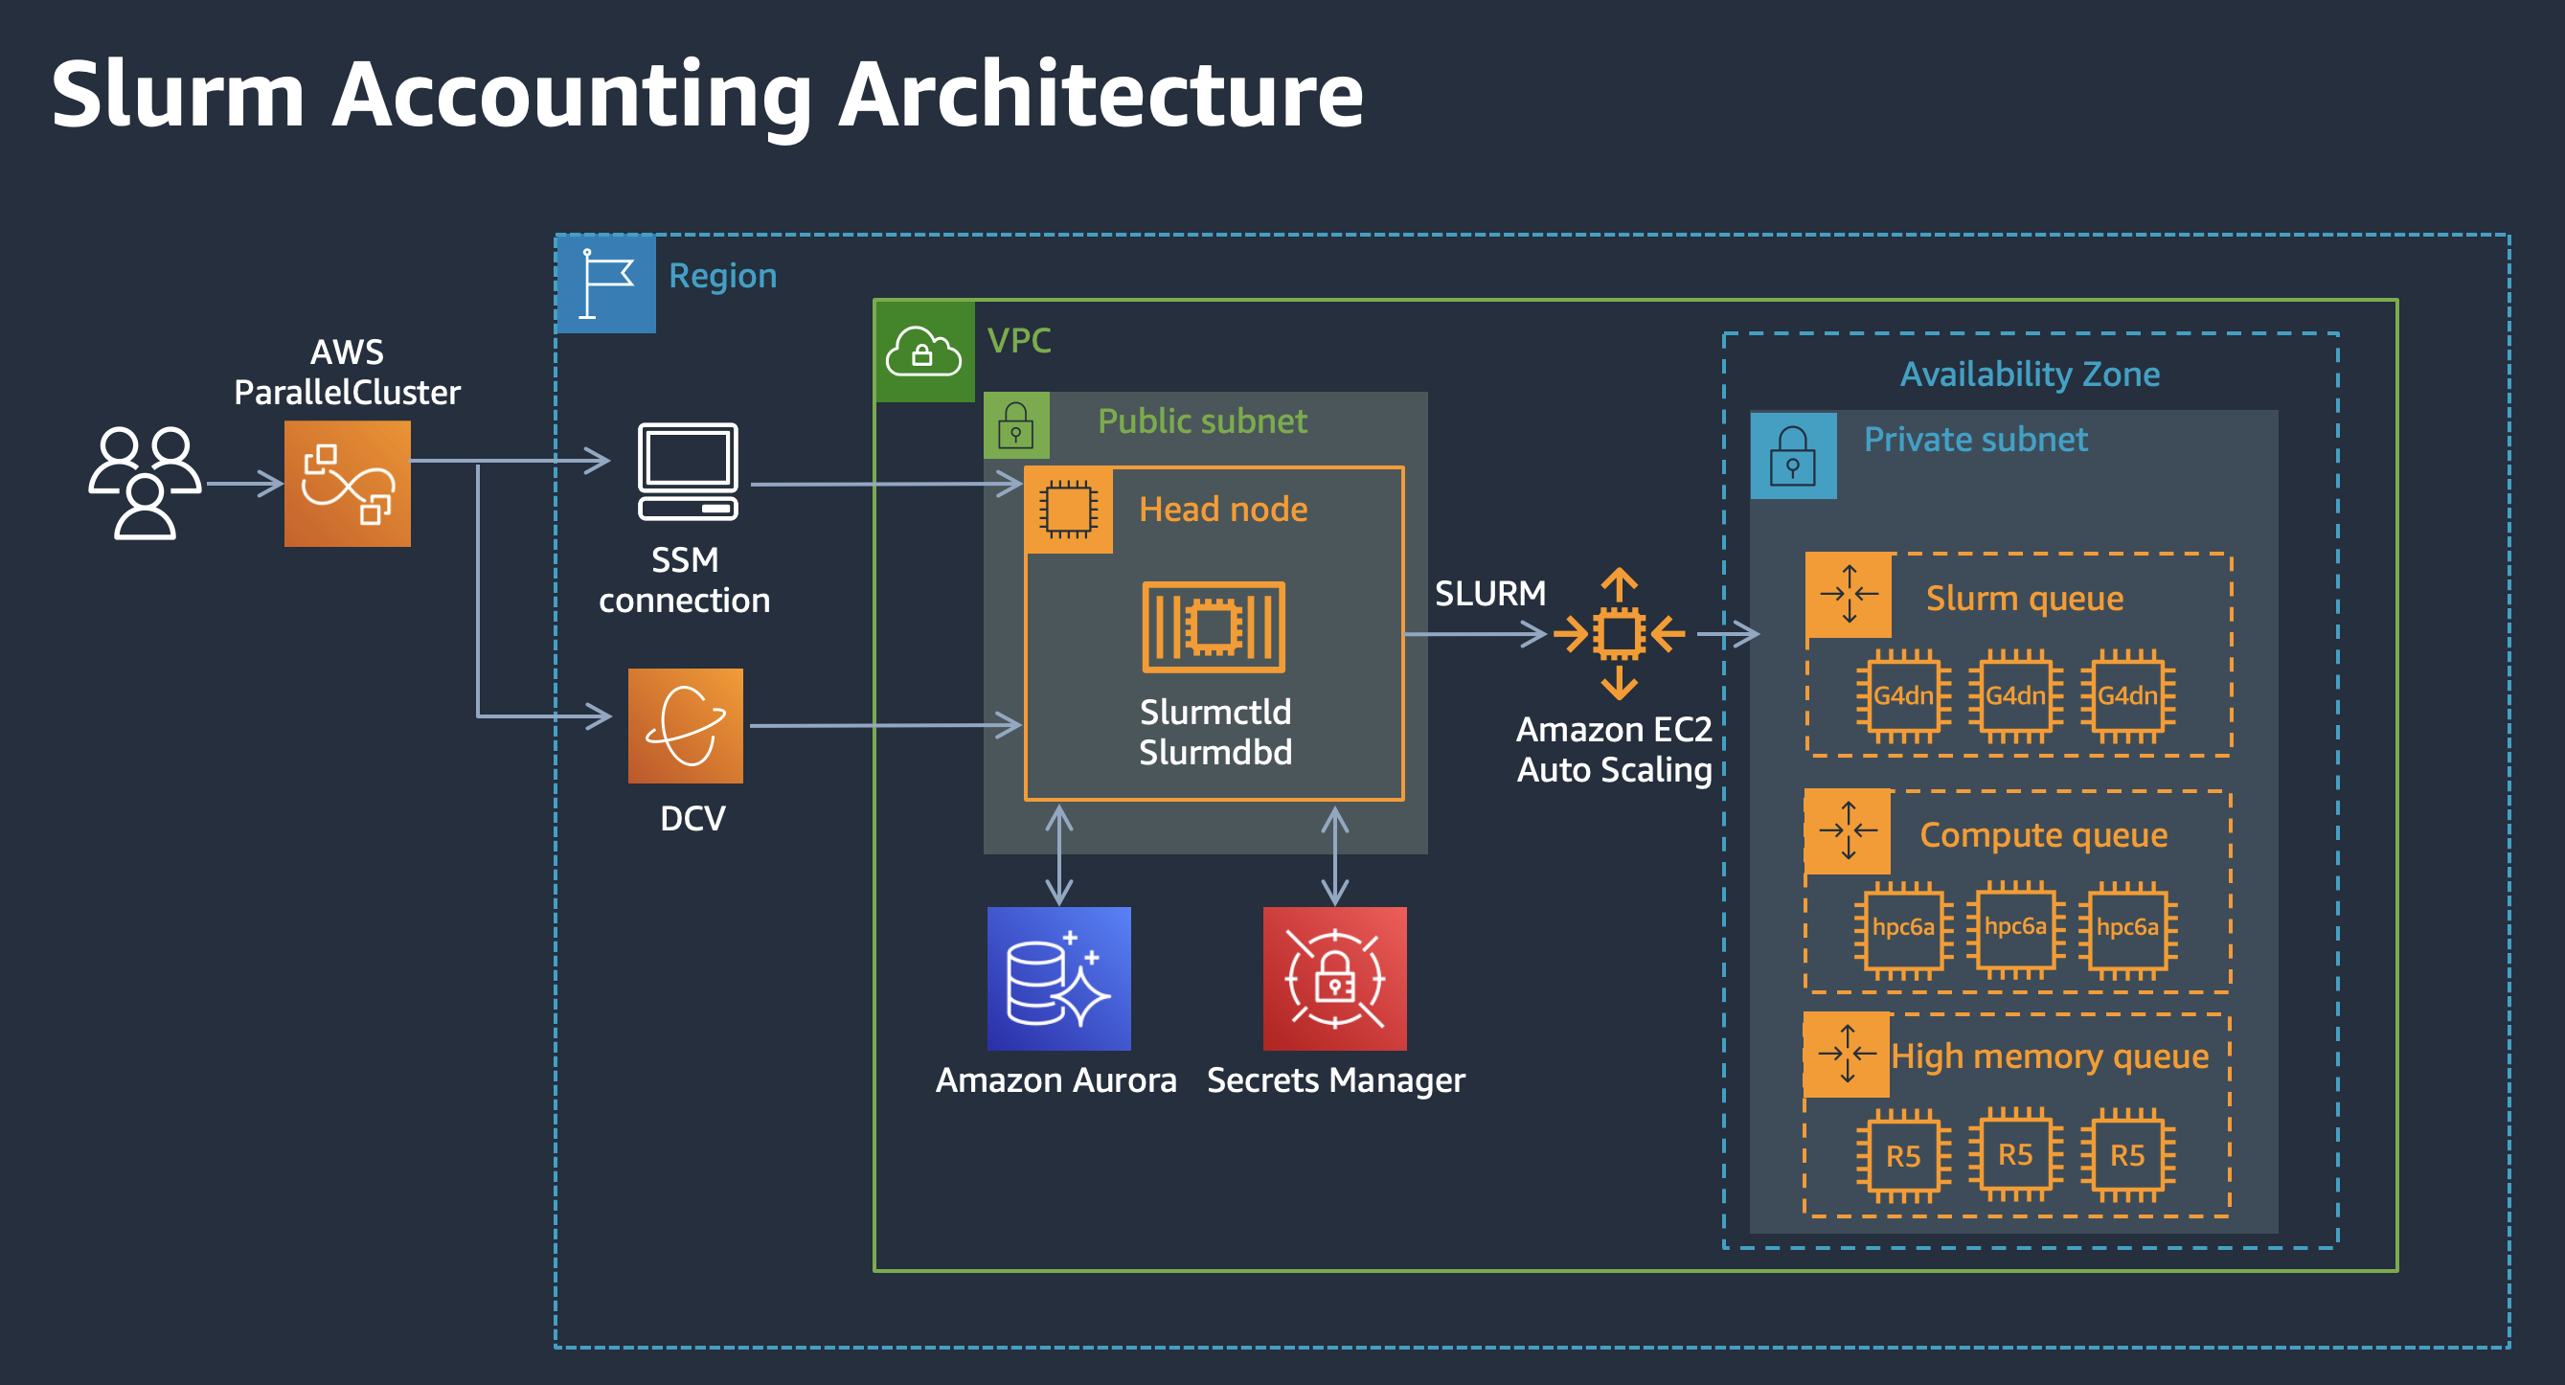Select the Slurmctld instance icon in Head node
This screenshot has height=1385, width=2565.
tap(1214, 627)
